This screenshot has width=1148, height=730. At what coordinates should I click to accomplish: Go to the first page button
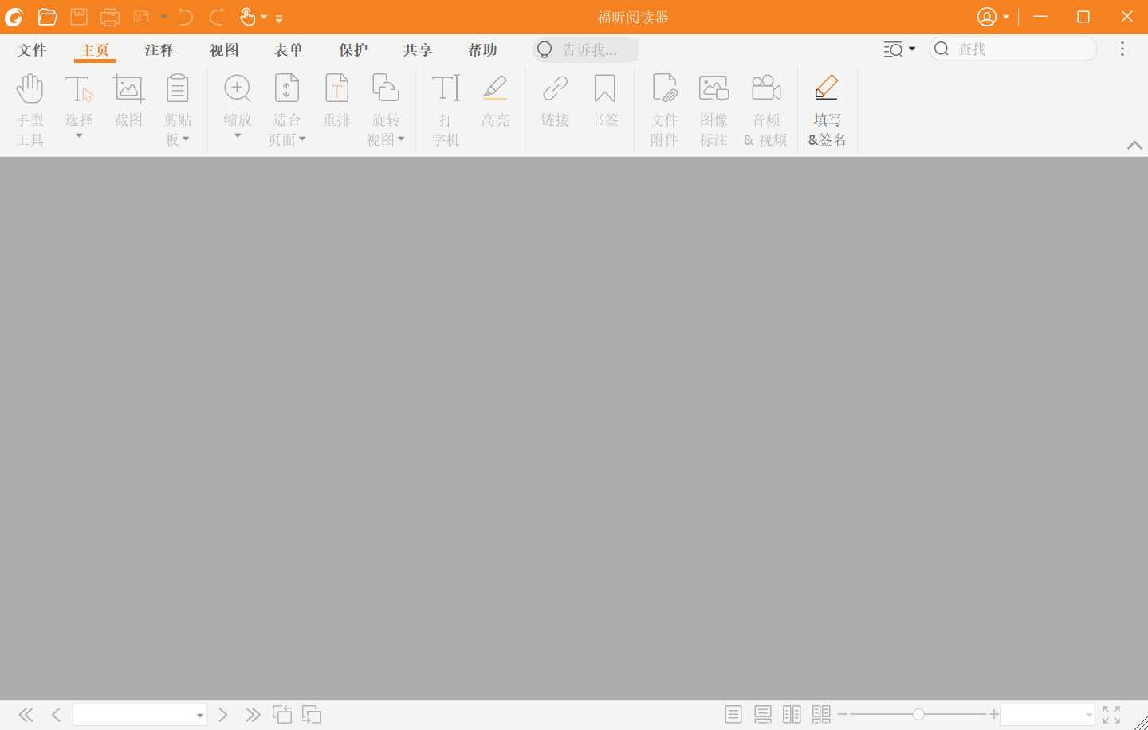(x=26, y=715)
